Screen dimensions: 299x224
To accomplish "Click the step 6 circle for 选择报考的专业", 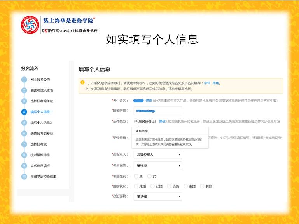I will tap(24, 134).
